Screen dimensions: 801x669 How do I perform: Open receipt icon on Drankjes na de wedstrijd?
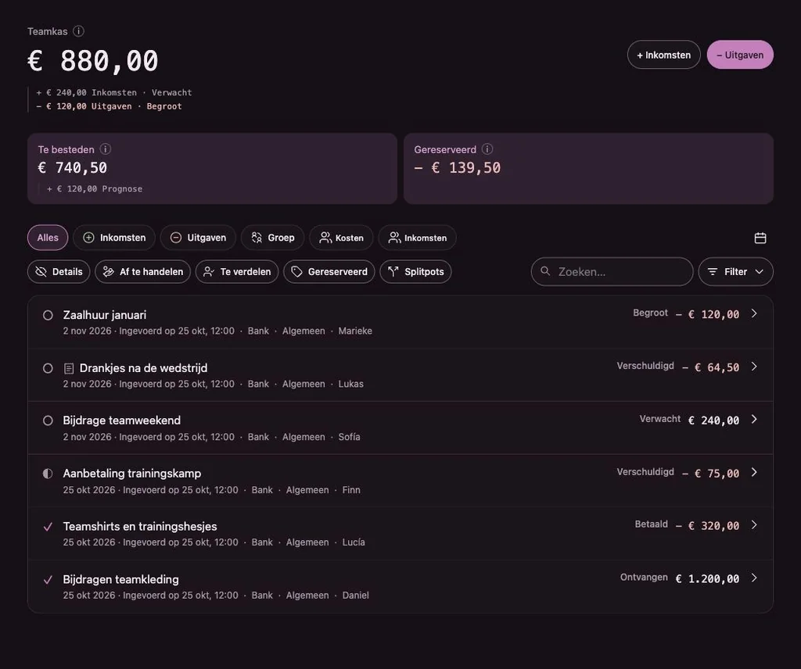(69, 368)
